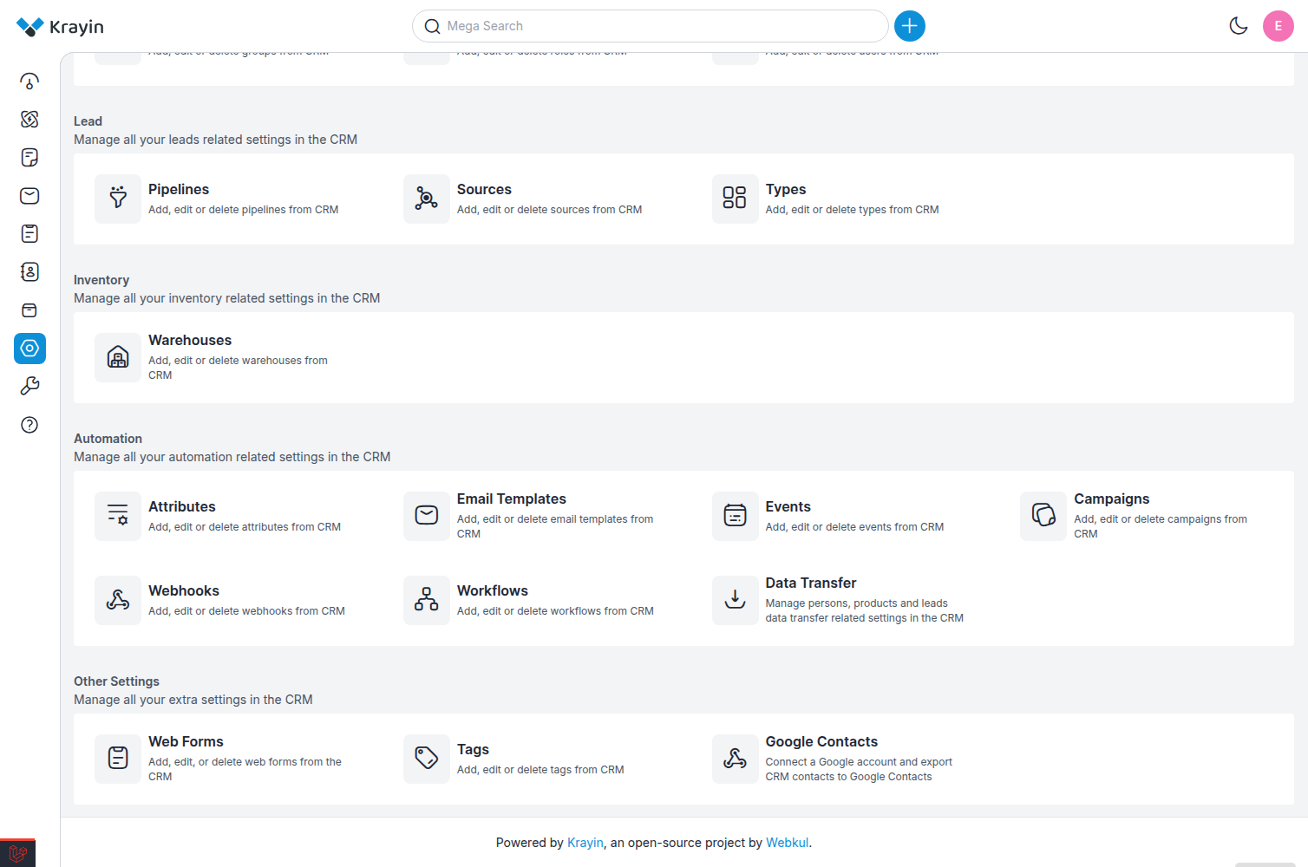Click the Warehouses building icon
Image resolution: width=1308 pixels, height=867 pixels.
tap(118, 357)
